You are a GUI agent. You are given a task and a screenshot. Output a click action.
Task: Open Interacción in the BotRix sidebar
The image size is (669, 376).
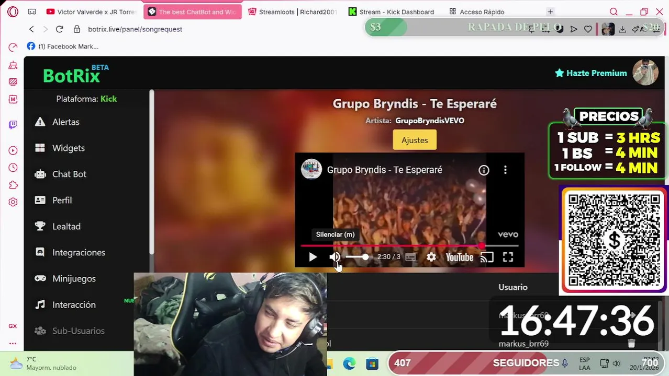74,304
